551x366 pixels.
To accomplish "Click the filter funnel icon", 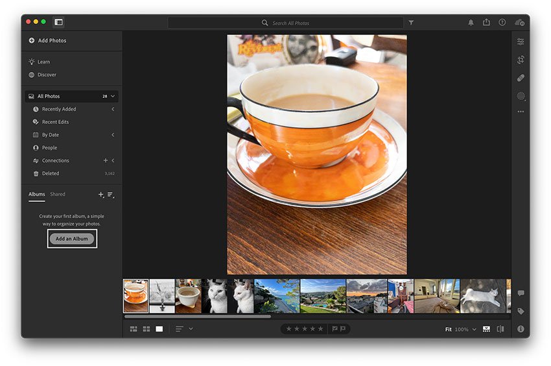I will (x=411, y=23).
